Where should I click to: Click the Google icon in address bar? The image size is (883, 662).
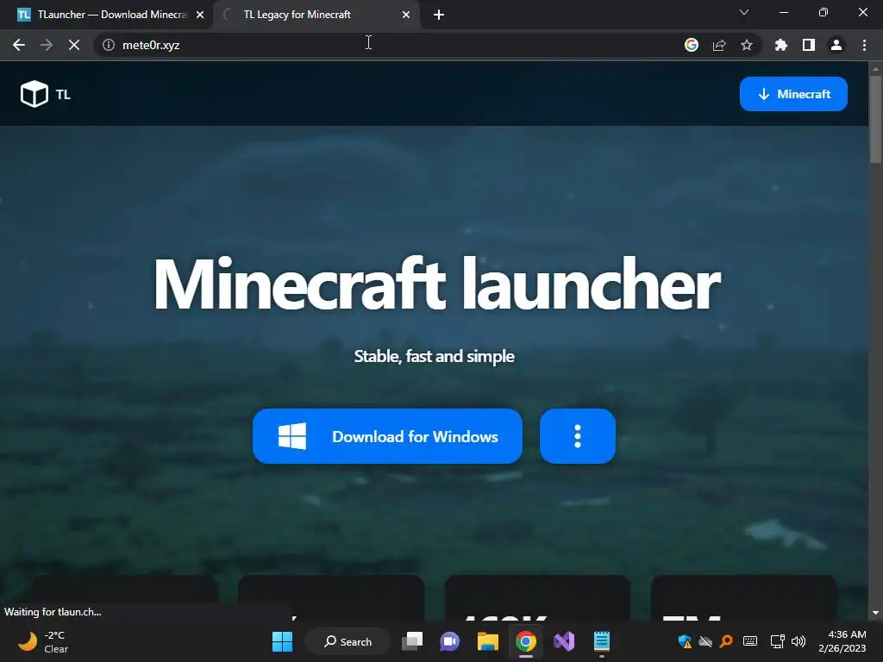[x=691, y=45]
